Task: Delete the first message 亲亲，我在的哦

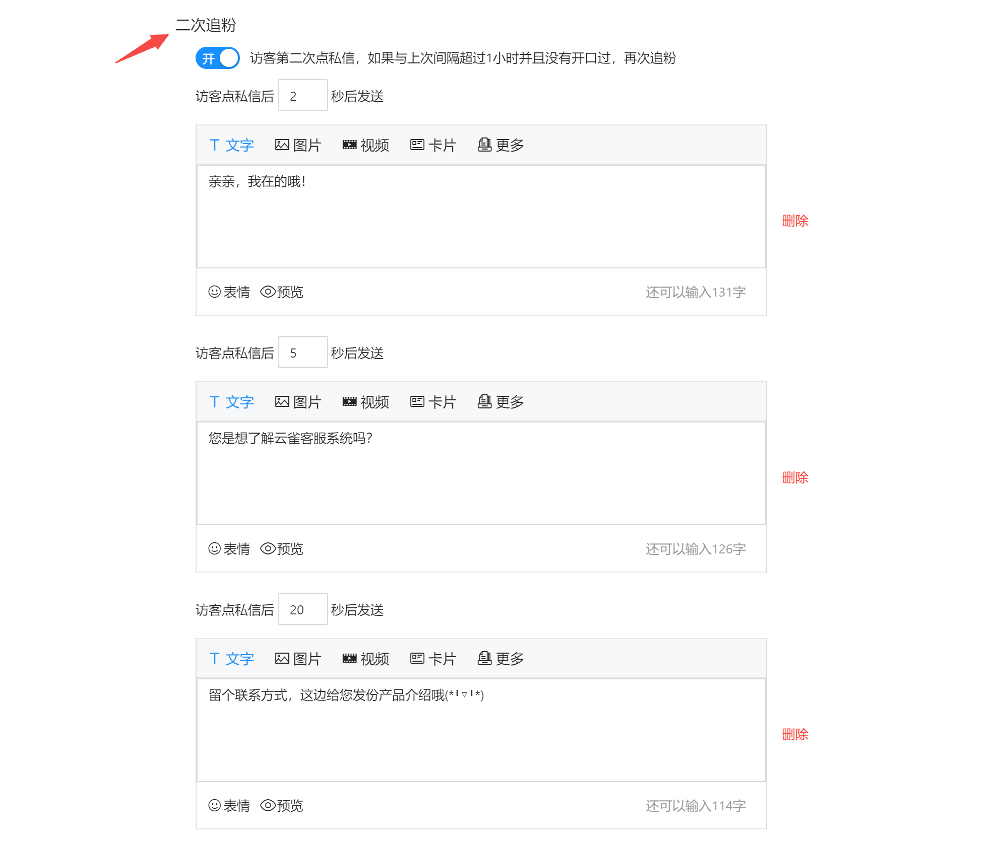Action: pos(795,221)
